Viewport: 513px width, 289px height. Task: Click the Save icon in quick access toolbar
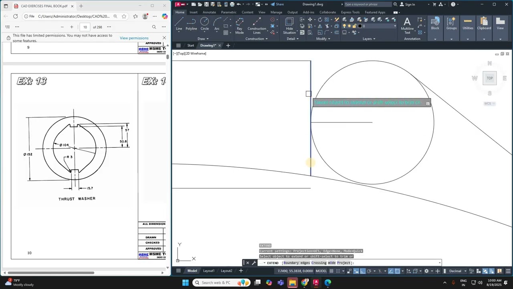[x=206, y=4]
